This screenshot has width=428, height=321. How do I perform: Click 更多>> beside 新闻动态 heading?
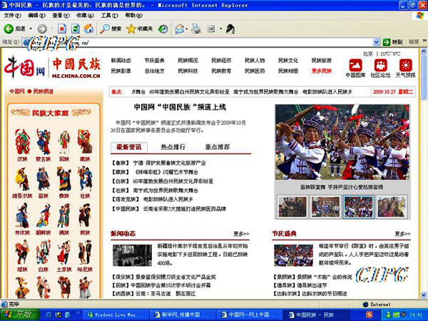[241, 234]
